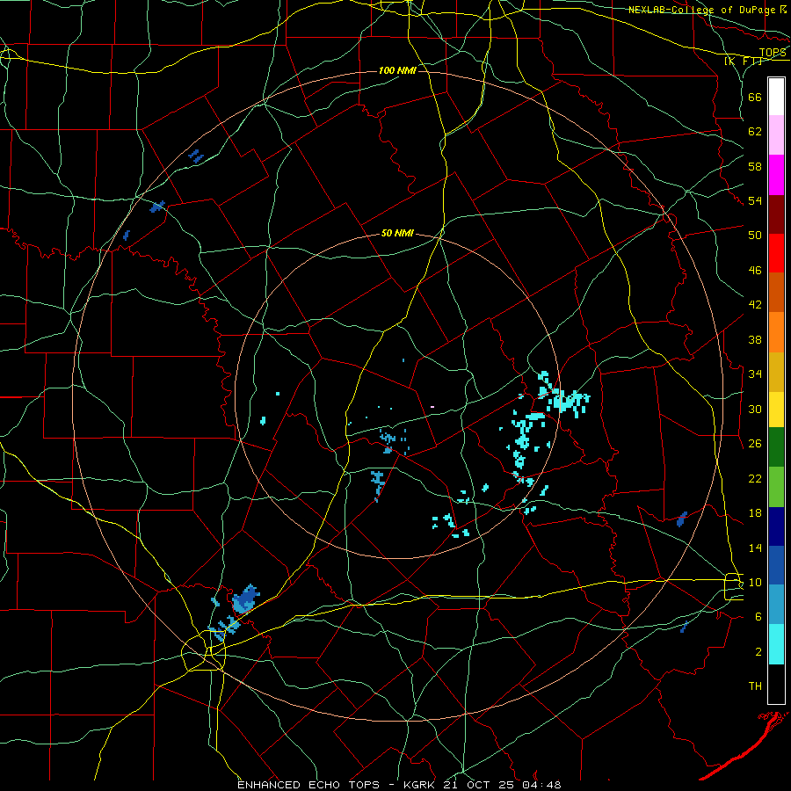
Task: Select the 10 scale label
Action: (x=755, y=583)
